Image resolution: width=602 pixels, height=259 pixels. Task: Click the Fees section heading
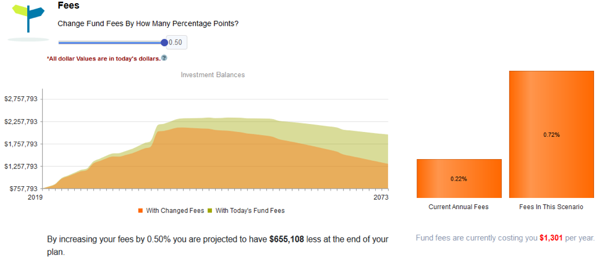[68, 6]
